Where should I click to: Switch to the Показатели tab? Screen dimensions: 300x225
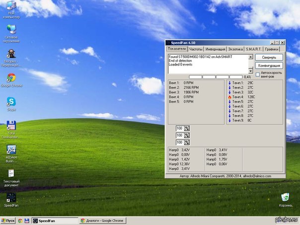tap(177, 49)
